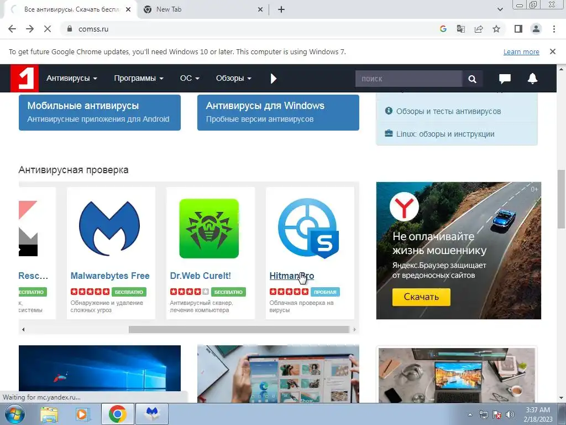Click БЕСПЛАТНО badge under Malwarebytes Free

tap(129, 292)
